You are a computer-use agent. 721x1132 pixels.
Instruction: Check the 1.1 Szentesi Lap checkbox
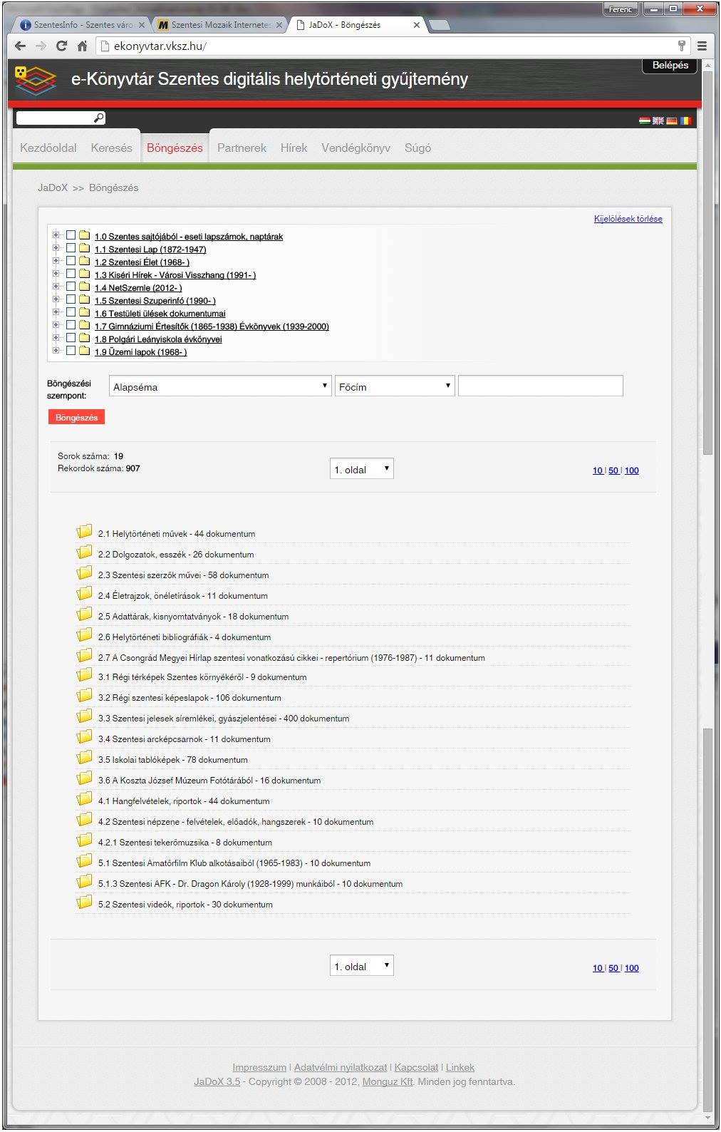point(71,248)
